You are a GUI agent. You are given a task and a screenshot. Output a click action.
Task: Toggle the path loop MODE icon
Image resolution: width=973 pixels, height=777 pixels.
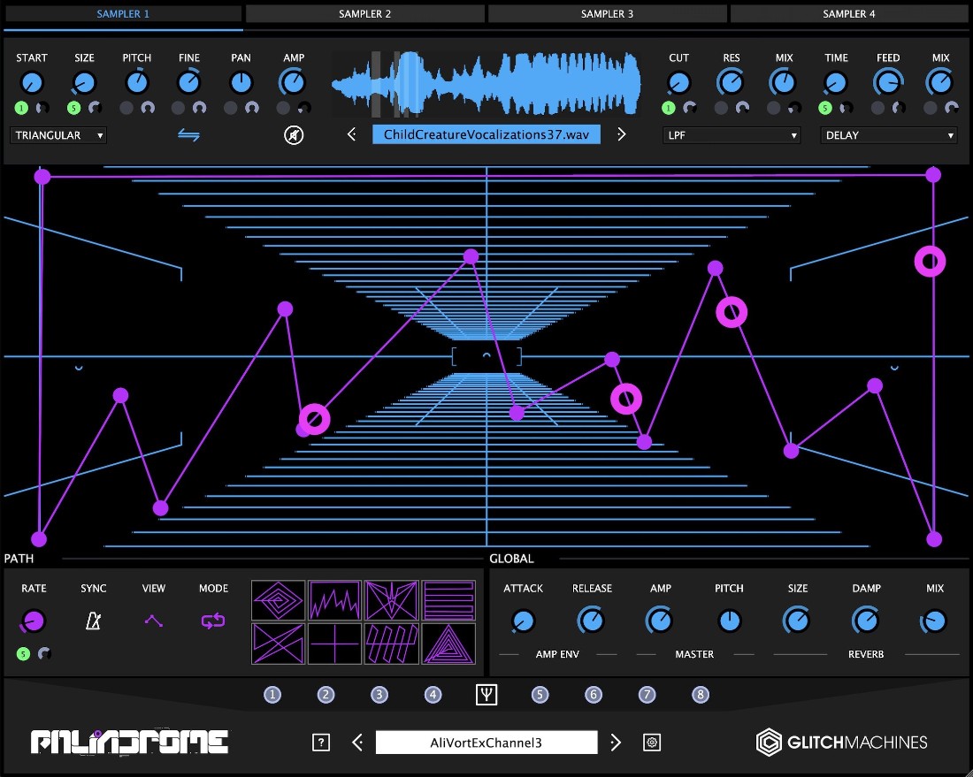pyautogui.click(x=213, y=621)
